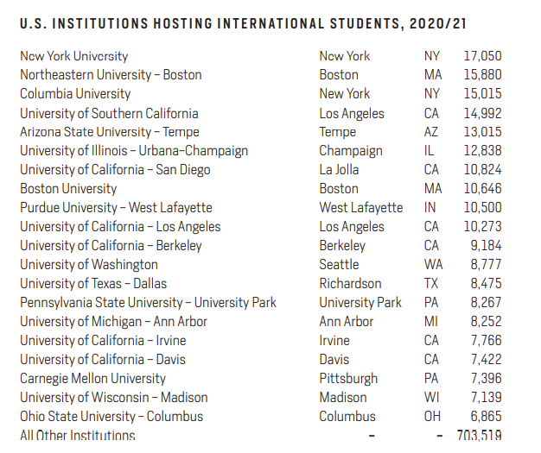
Task: Click the 7,766 student count value
Action: tap(486, 341)
